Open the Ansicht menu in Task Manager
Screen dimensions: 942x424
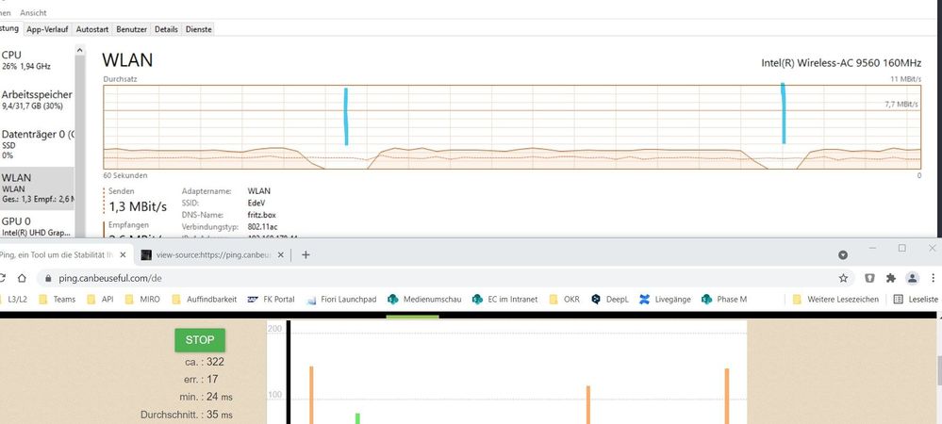click(x=33, y=12)
